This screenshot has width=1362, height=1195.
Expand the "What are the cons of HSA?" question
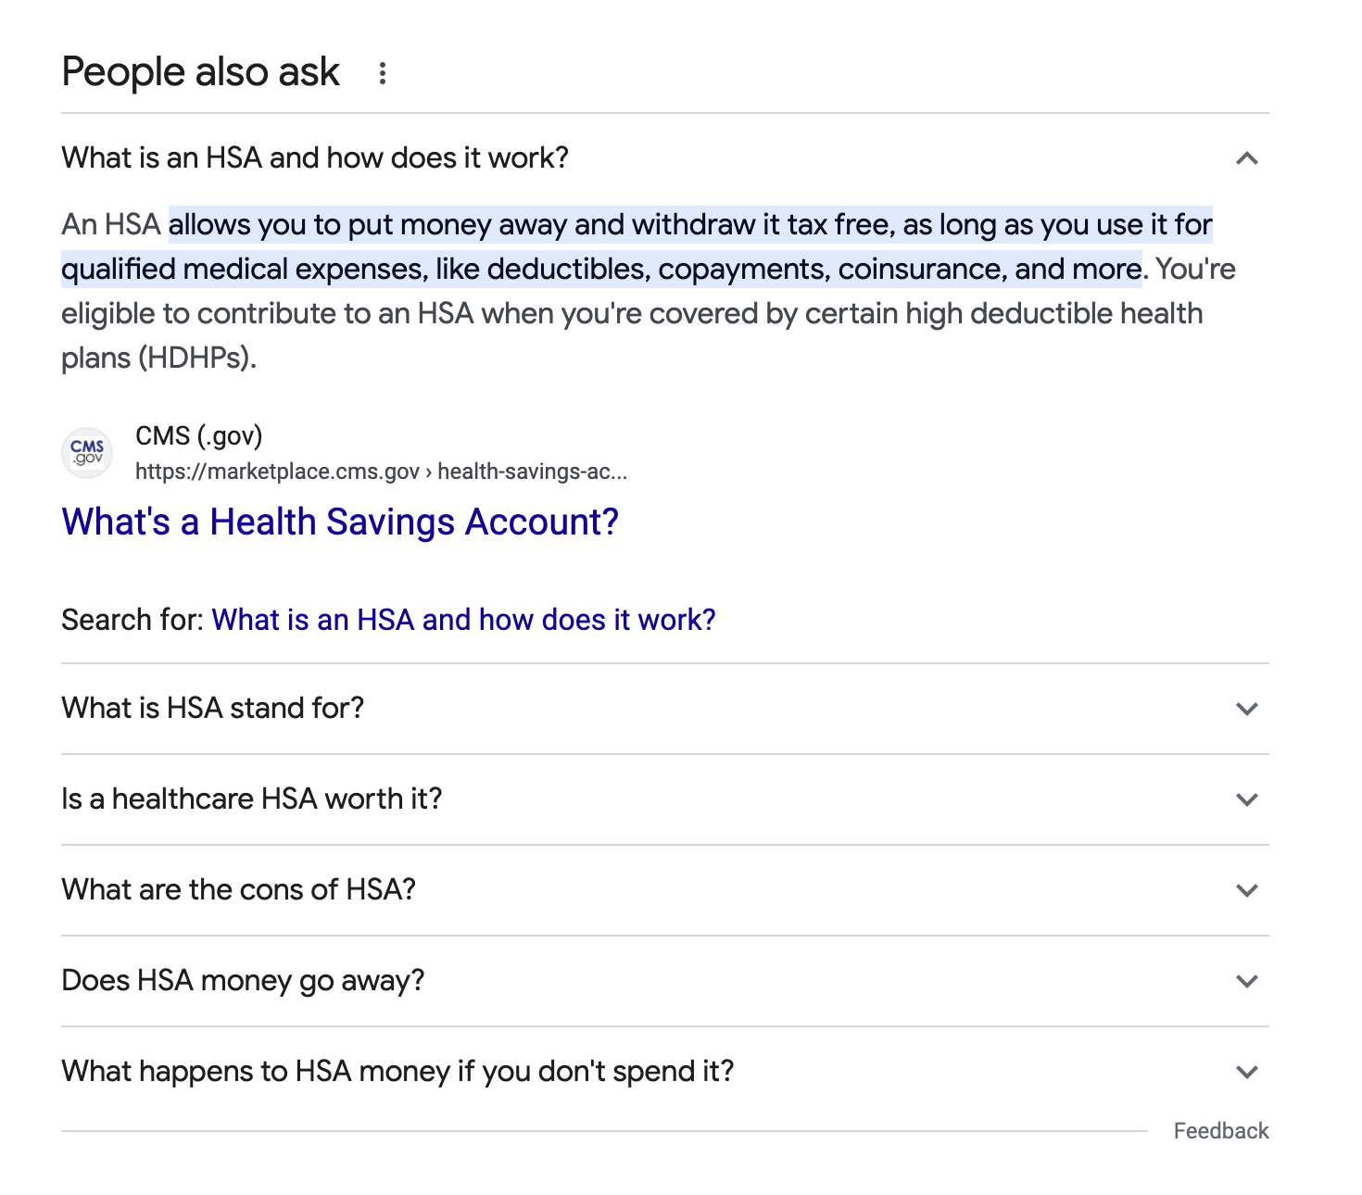tap(239, 890)
